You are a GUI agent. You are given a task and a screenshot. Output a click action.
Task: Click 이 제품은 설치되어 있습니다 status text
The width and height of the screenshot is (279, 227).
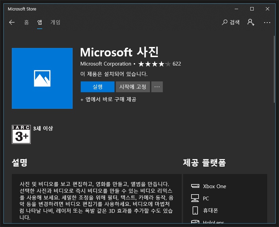(114, 74)
